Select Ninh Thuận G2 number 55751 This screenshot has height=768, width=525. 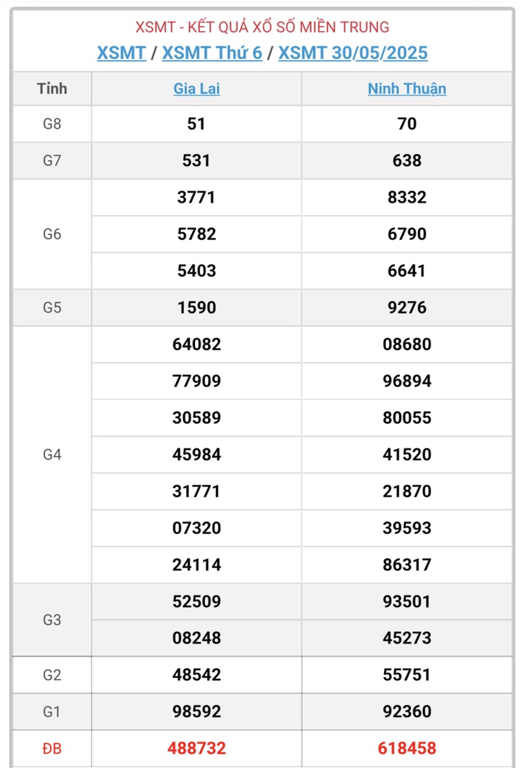click(407, 675)
